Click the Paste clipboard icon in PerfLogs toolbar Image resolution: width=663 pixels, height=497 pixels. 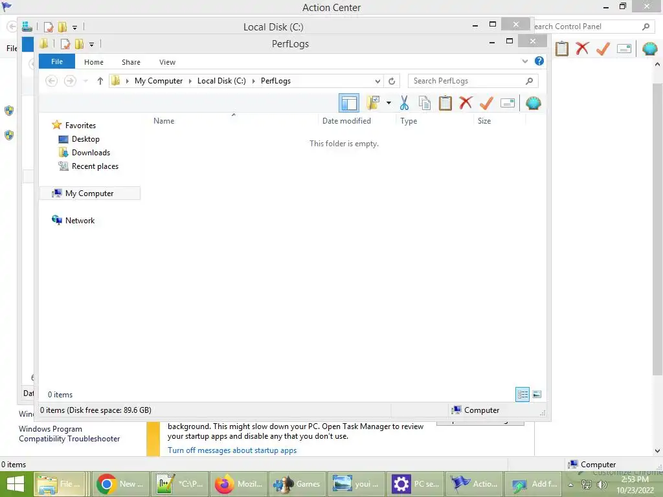click(x=445, y=103)
